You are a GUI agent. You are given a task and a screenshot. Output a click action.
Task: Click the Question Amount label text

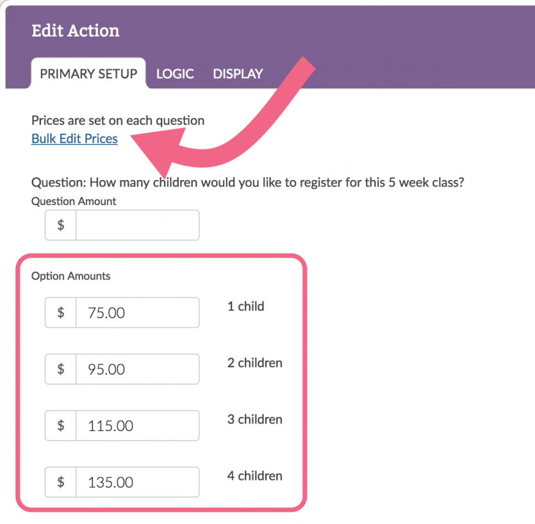pyautogui.click(x=74, y=201)
